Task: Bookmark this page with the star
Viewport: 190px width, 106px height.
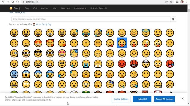Action: pos(171,2)
